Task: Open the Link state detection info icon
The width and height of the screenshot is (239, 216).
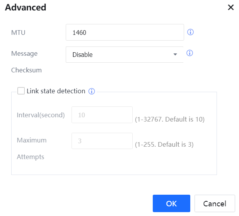Action: [92, 91]
